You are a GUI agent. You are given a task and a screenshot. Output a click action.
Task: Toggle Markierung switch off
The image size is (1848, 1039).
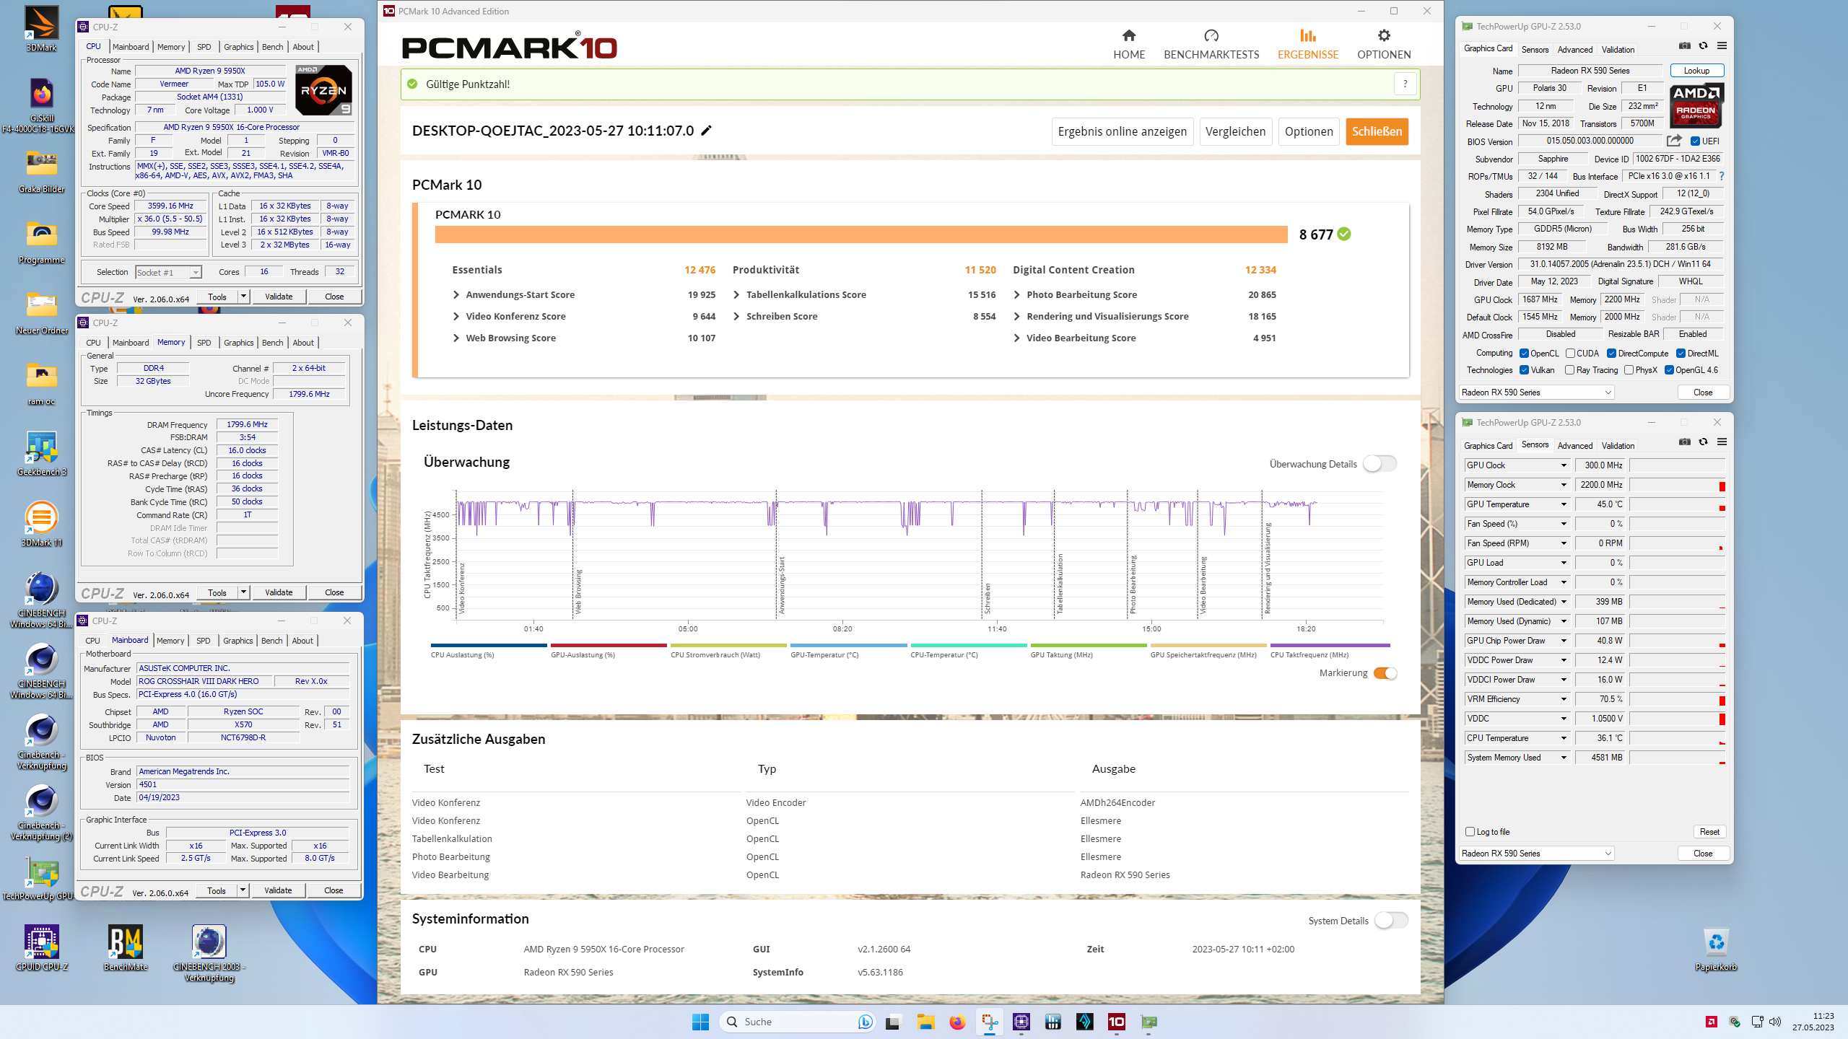point(1385,673)
